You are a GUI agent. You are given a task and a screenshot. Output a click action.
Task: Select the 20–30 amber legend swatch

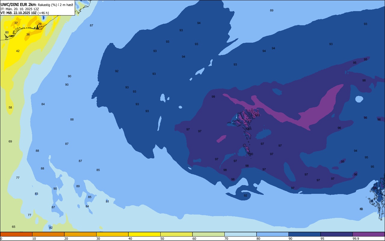tap(80, 234)
